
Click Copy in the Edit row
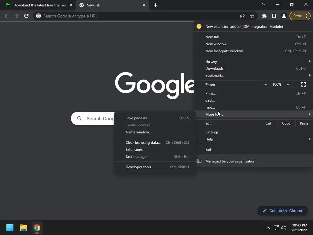(x=286, y=123)
